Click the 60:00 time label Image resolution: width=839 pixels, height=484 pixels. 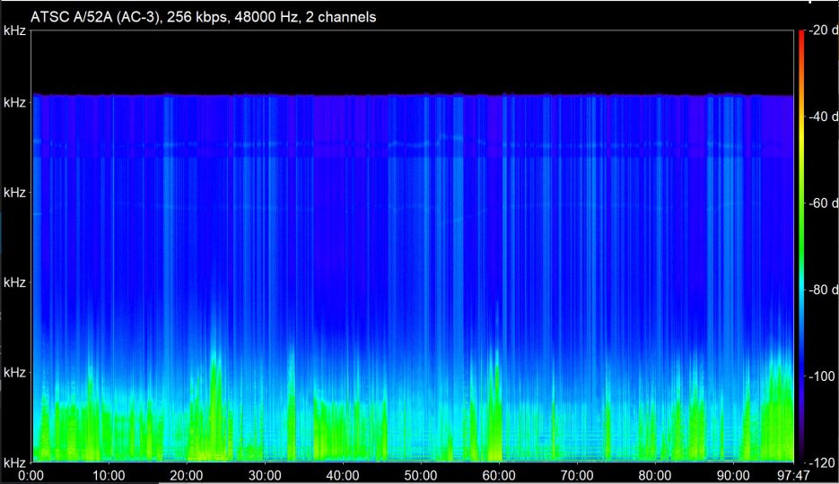[x=499, y=475]
